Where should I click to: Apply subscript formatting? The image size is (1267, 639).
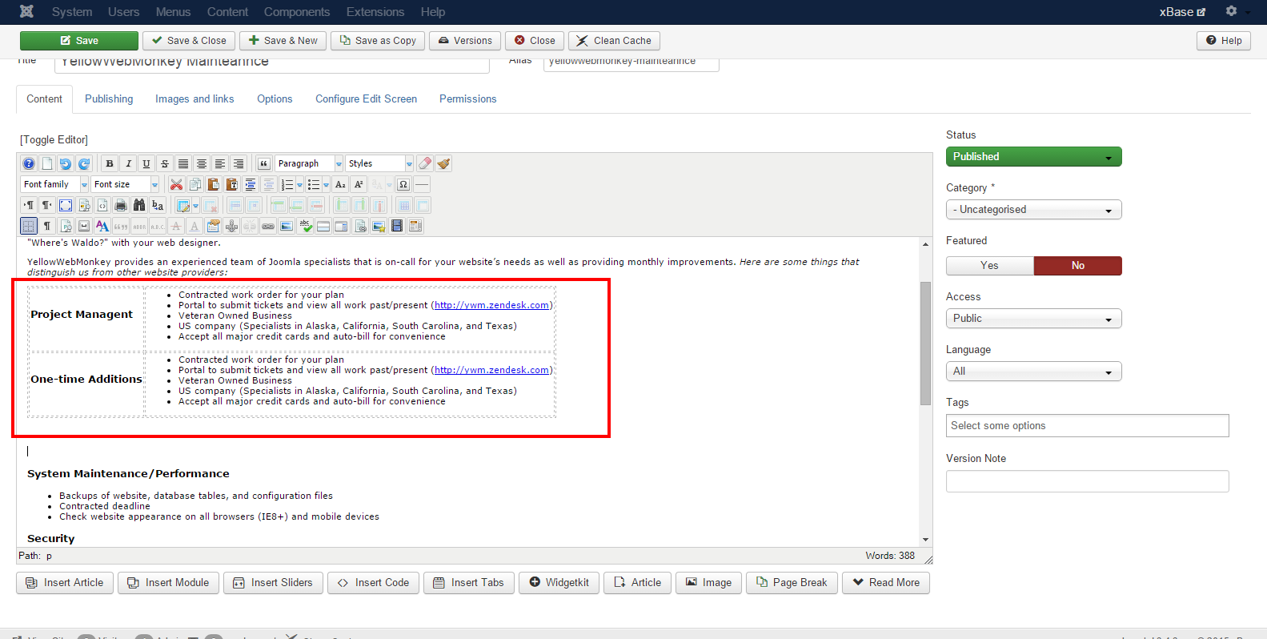340,184
